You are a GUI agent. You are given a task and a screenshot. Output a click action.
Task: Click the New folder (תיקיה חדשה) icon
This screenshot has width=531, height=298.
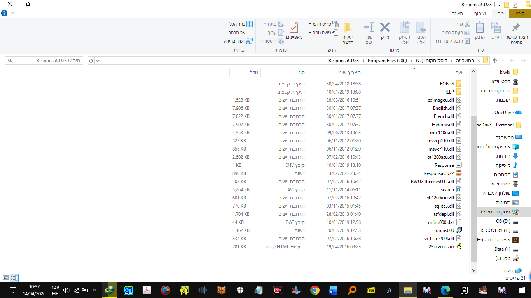click(348, 28)
